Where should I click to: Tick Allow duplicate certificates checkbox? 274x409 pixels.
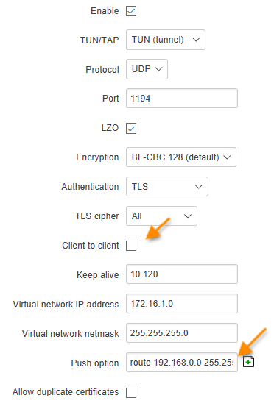pyautogui.click(x=131, y=393)
